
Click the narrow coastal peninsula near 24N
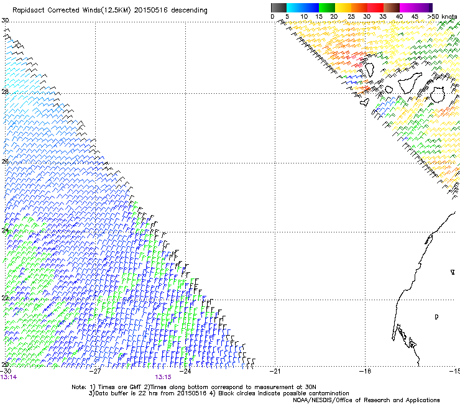[429, 239]
